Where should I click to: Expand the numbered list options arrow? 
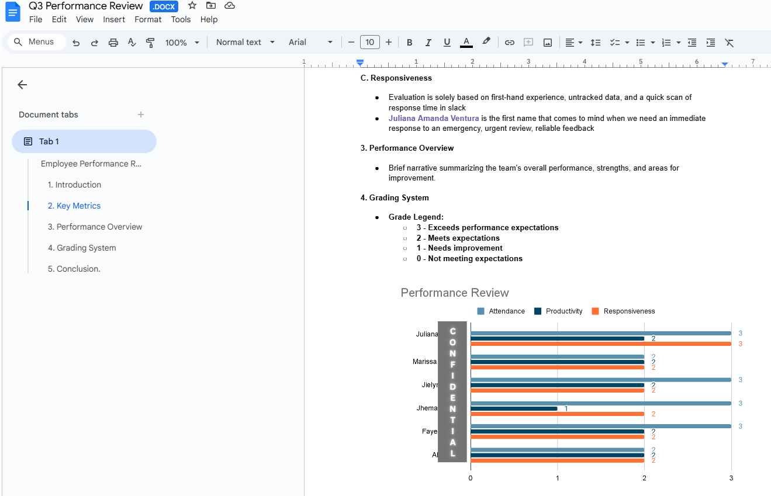(679, 43)
